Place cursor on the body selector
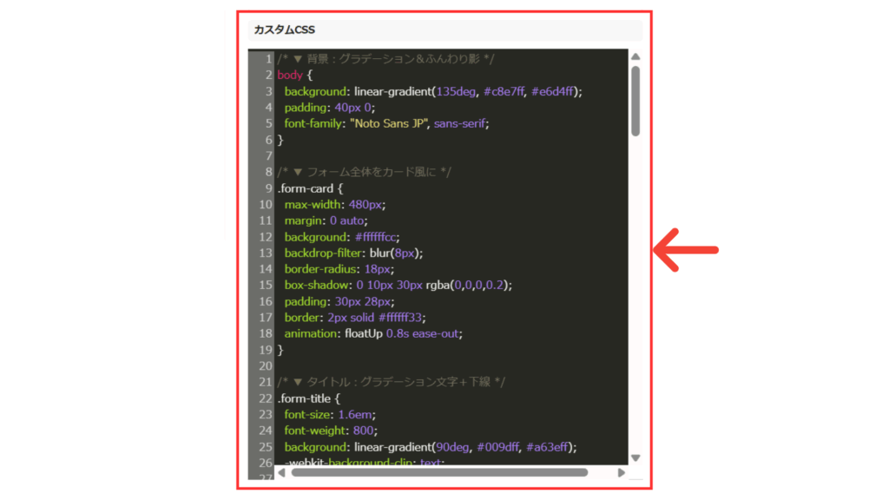 [x=290, y=75]
